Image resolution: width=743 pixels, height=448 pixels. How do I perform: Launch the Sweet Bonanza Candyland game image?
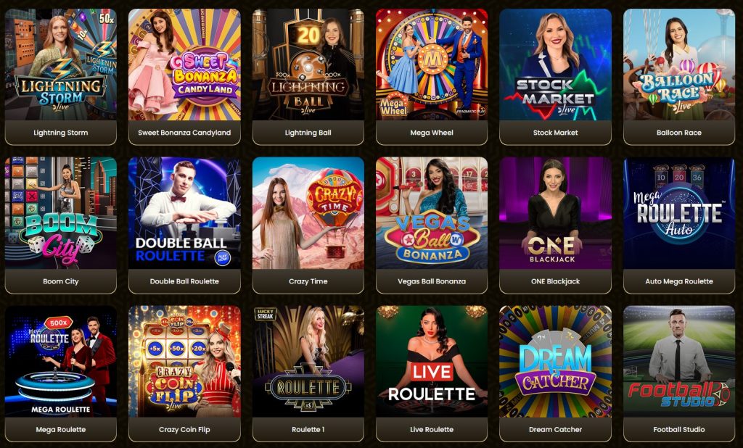(x=184, y=65)
